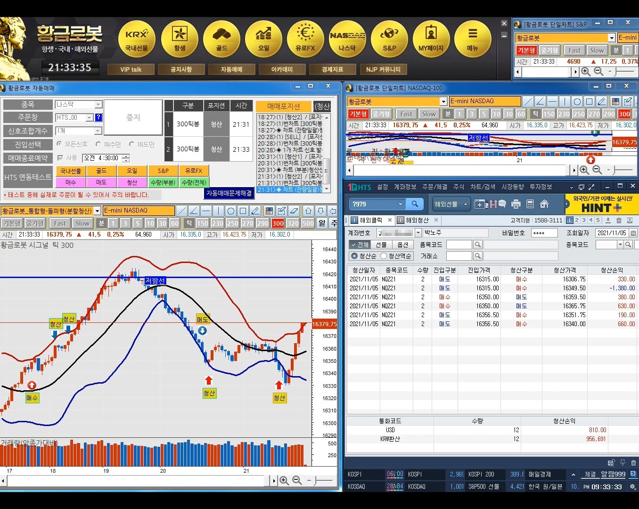Open color palette icon in NASDAQ-100 chart toolbar
639x509 pixels.
tap(615, 101)
